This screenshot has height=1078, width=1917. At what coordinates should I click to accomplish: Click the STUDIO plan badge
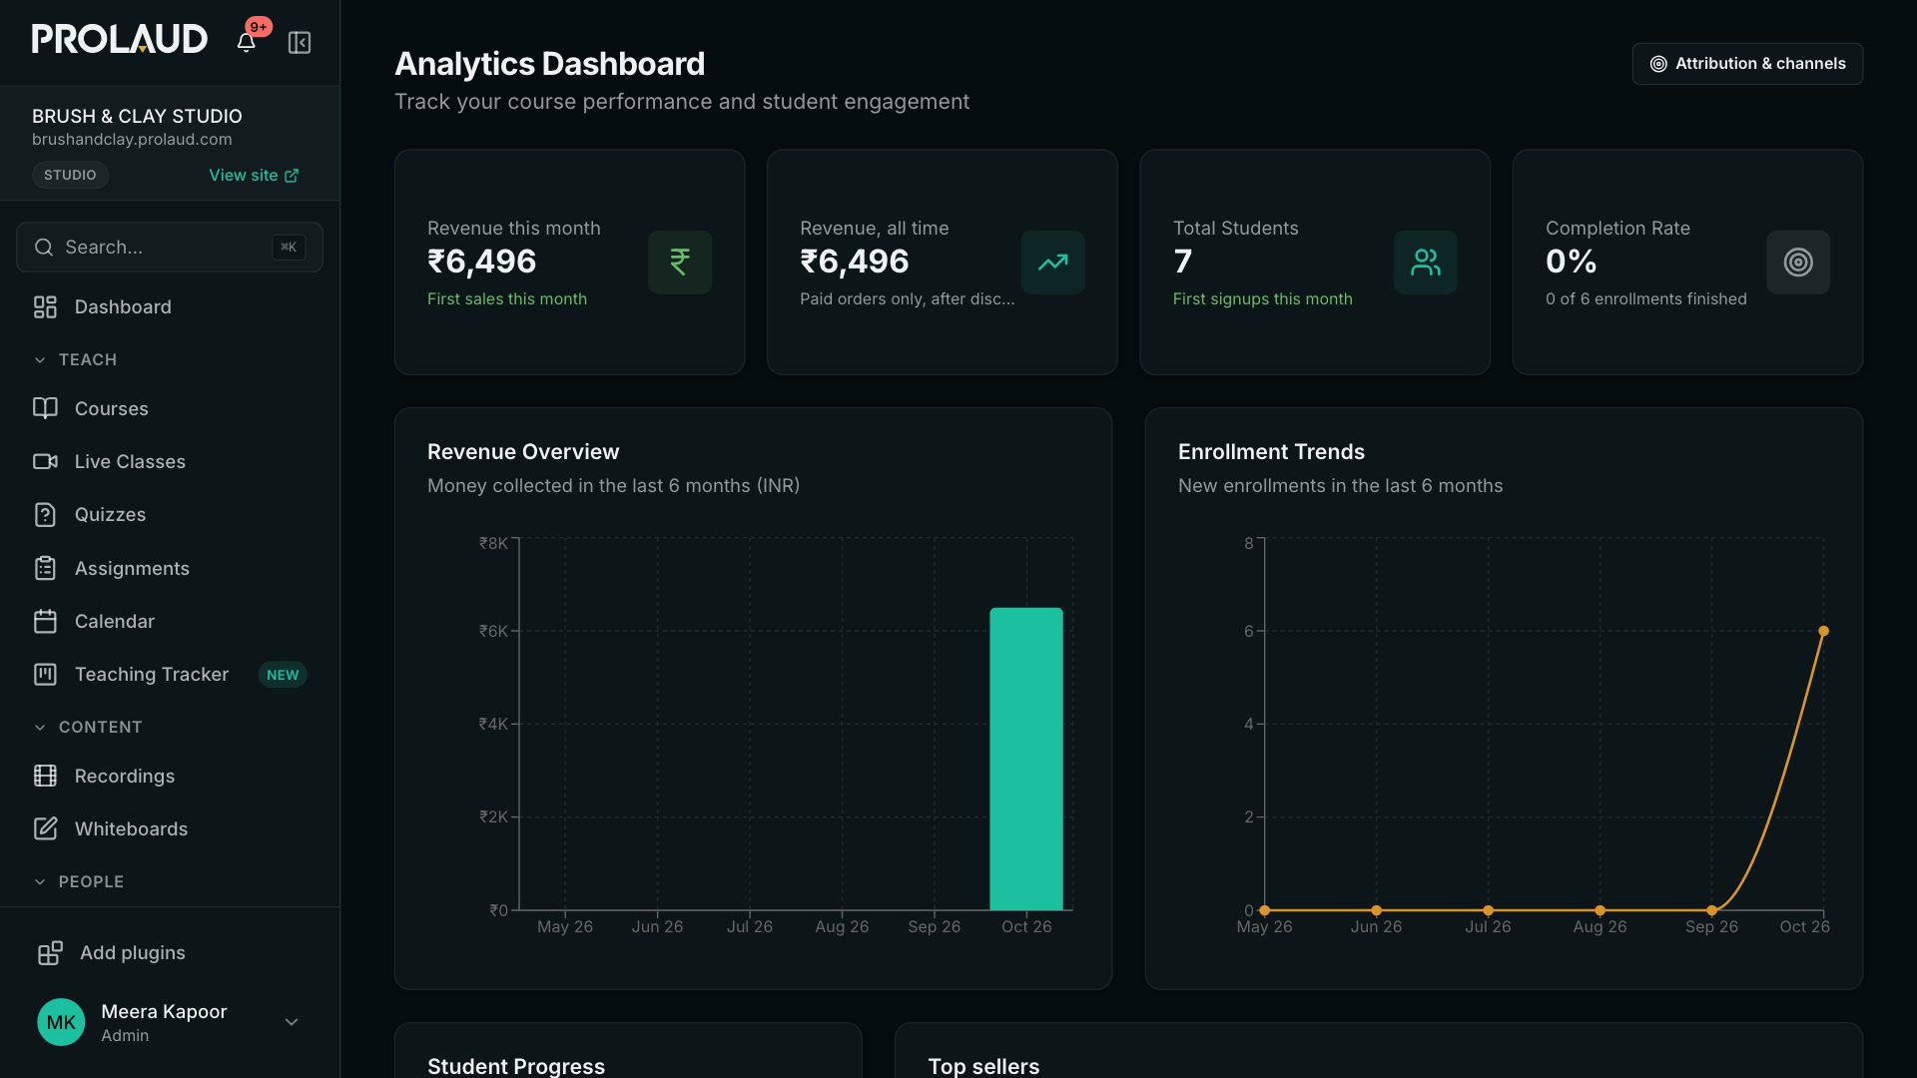[x=70, y=175]
